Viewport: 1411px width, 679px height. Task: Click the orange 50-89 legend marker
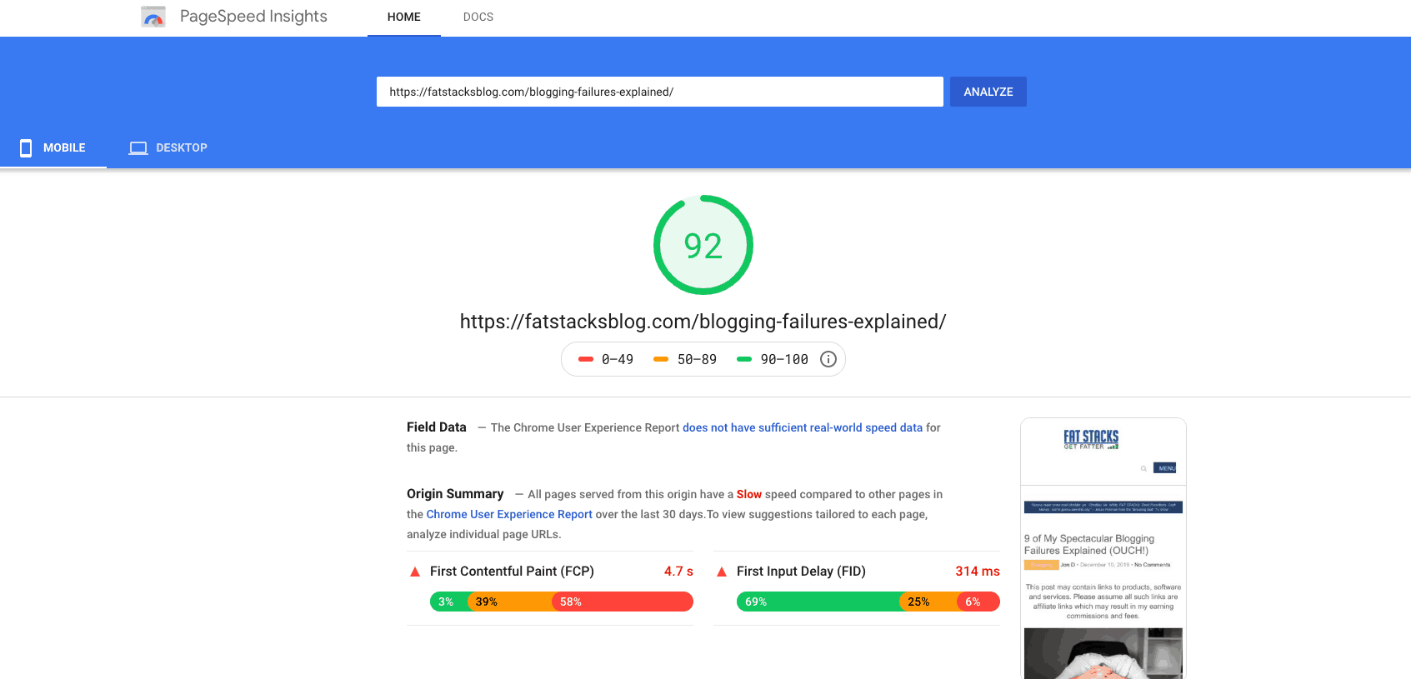click(660, 359)
